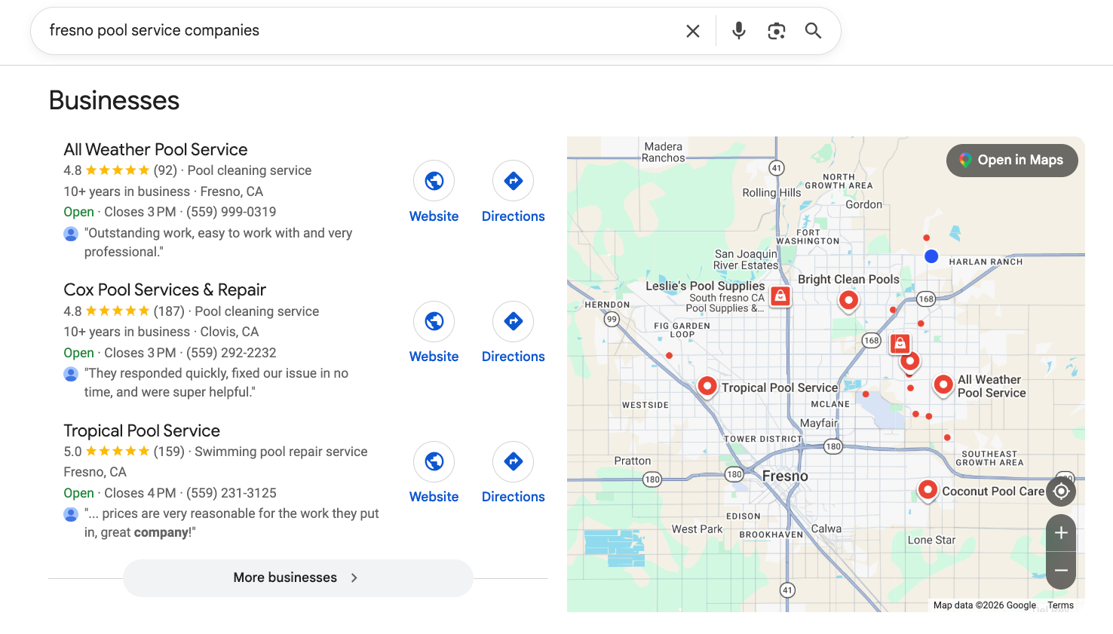Click reviewer avatar beside 'They responded quickly' review

(x=71, y=374)
